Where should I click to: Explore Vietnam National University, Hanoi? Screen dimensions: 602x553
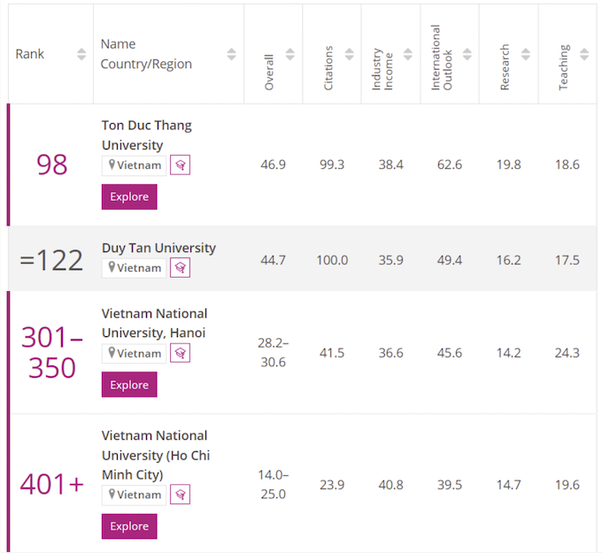coord(129,385)
